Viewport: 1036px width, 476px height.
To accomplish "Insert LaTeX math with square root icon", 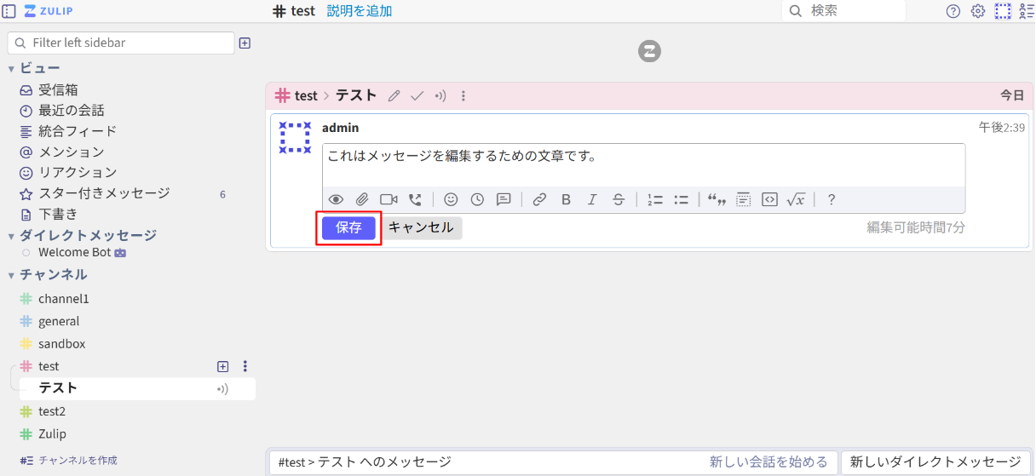I will pos(796,199).
